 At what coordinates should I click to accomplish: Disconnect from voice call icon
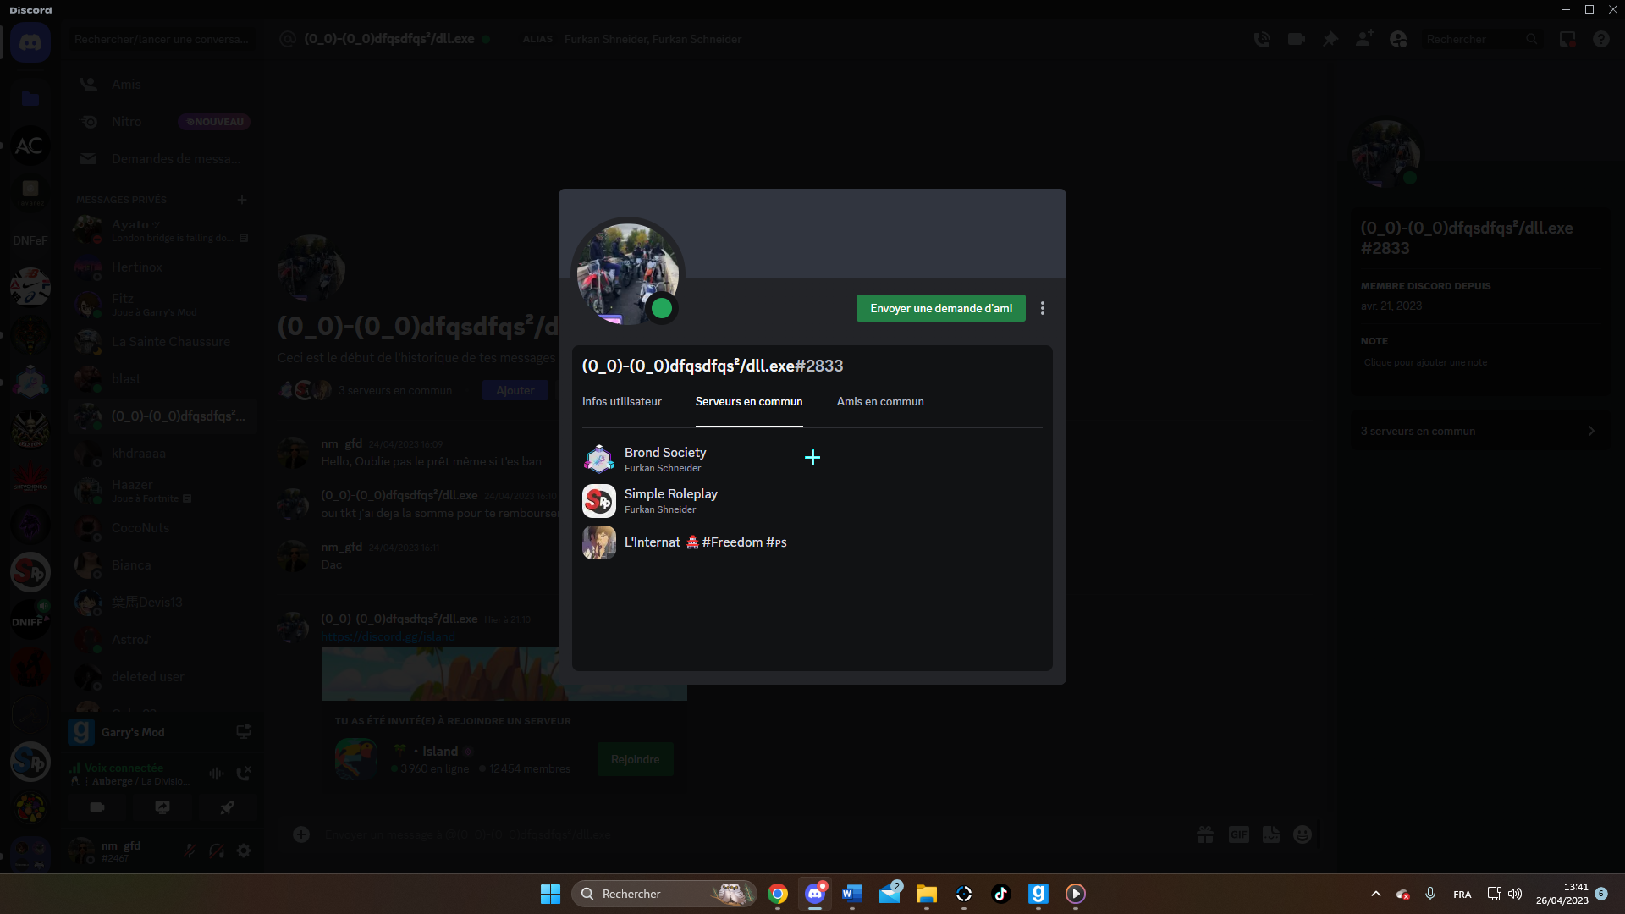point(244,774)
